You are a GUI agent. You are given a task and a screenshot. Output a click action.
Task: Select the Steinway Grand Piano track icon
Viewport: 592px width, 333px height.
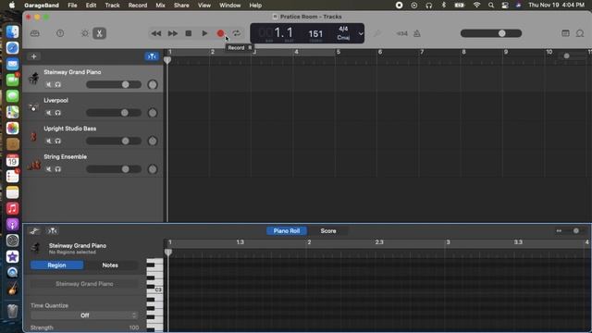(34, 79)
